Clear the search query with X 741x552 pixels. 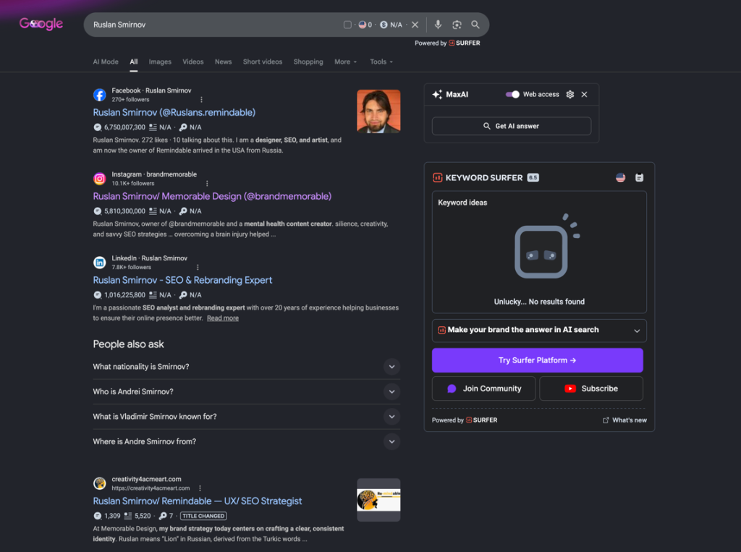[415, 25]
